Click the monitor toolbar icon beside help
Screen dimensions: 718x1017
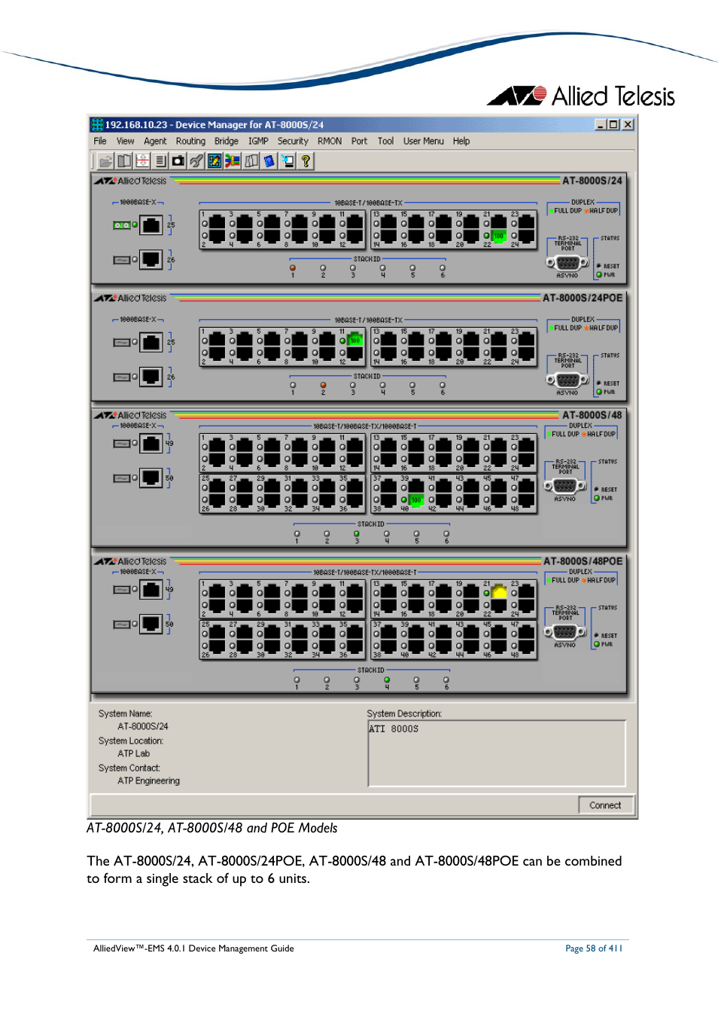coord(288,160)
